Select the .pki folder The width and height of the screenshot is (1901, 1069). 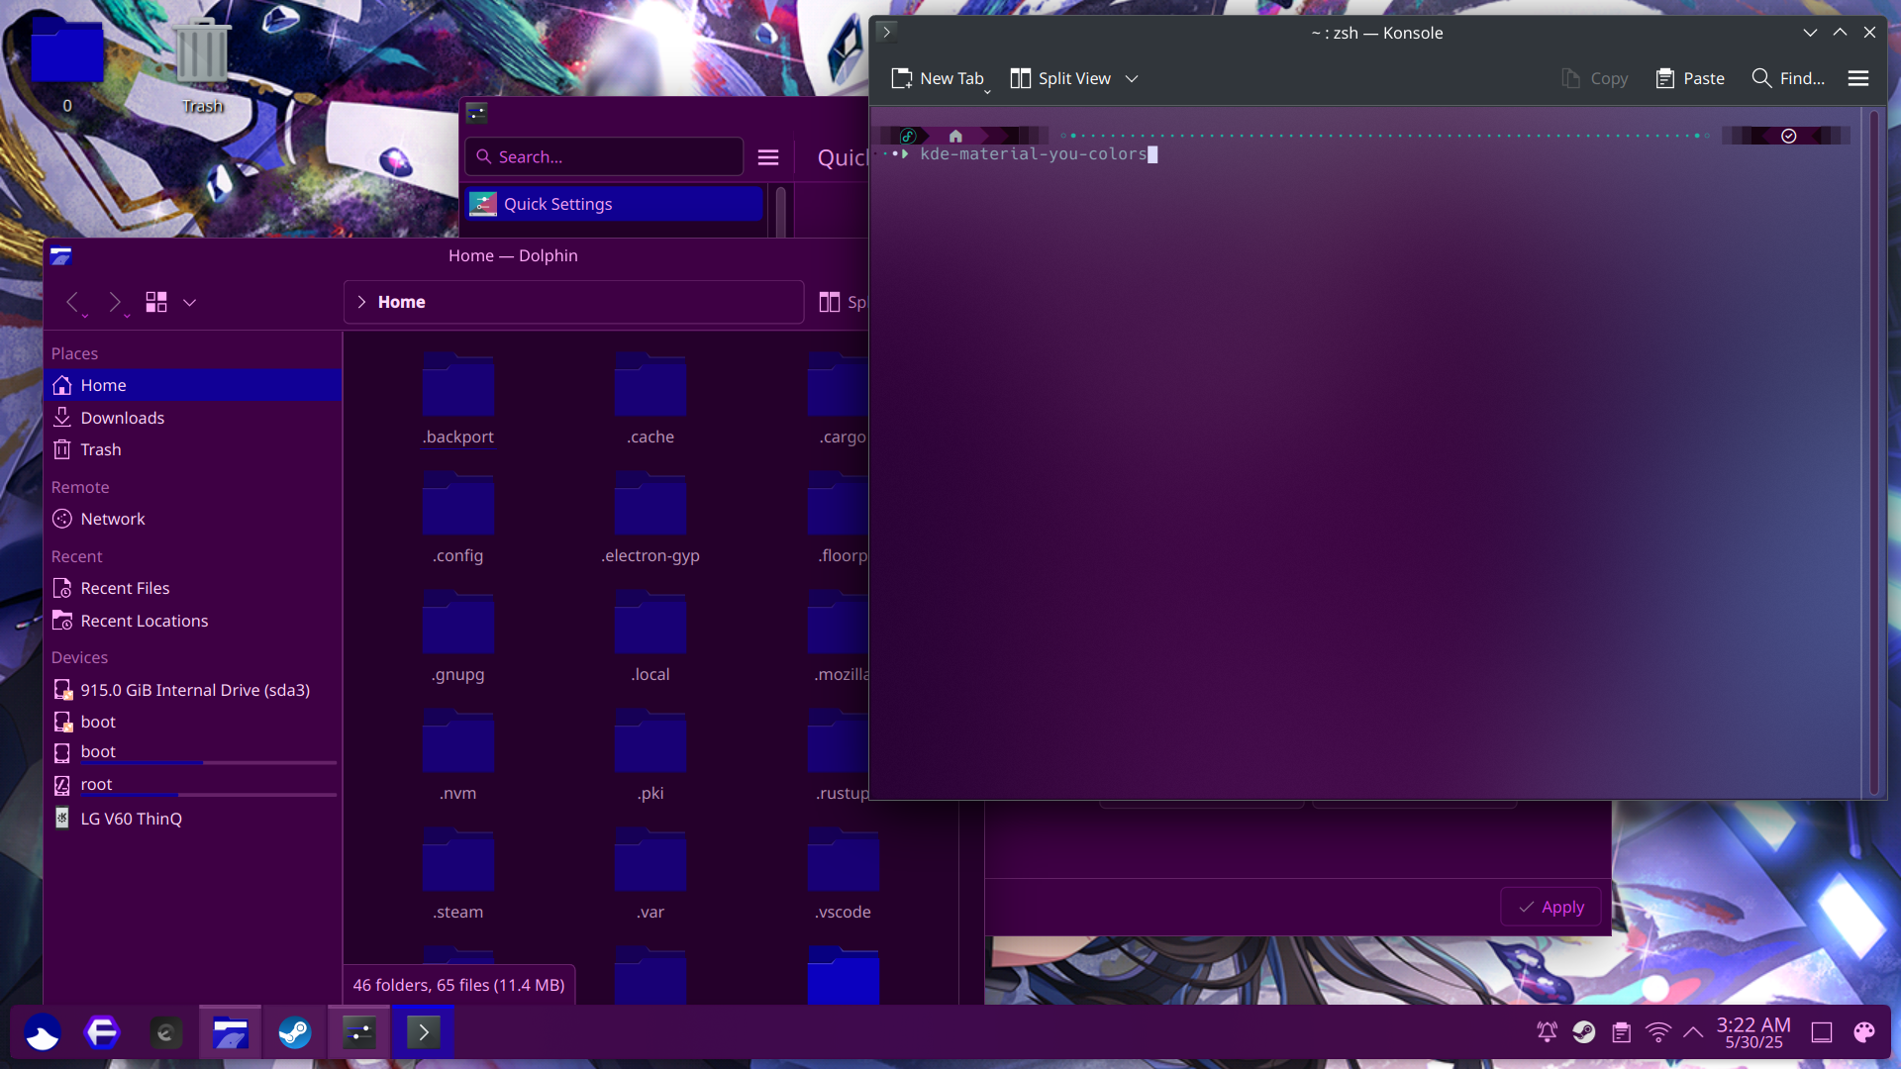tap(650, 755)
